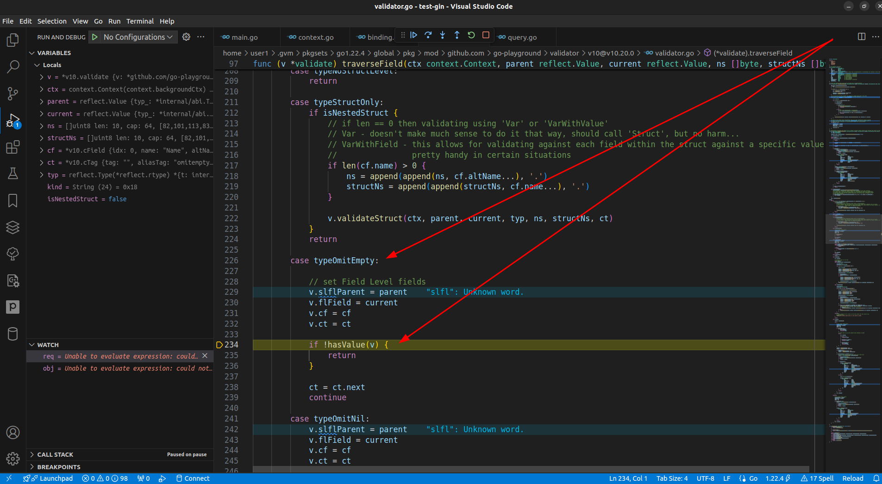Click Reload in status bar
This screenshot has width=882, height=484.
pos(853,478)
